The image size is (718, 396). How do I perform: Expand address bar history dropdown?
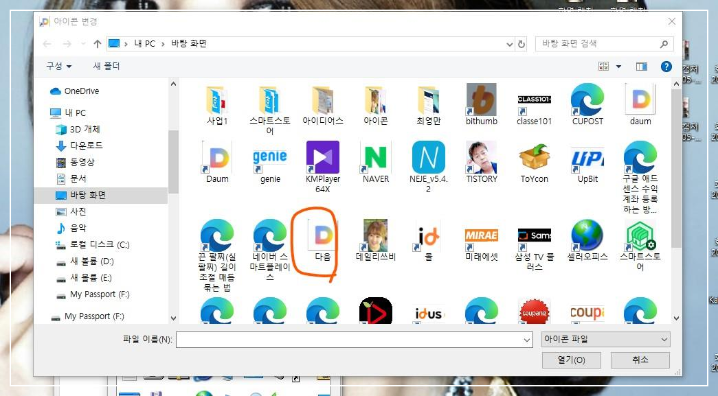(510, 44)
